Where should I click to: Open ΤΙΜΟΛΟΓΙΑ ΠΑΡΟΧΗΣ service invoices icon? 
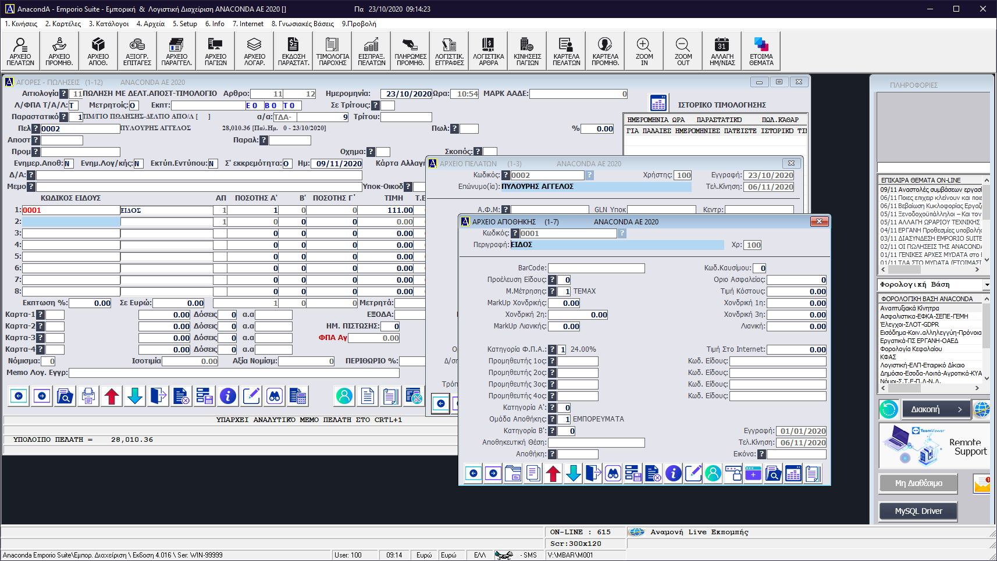tap(332, 51)
